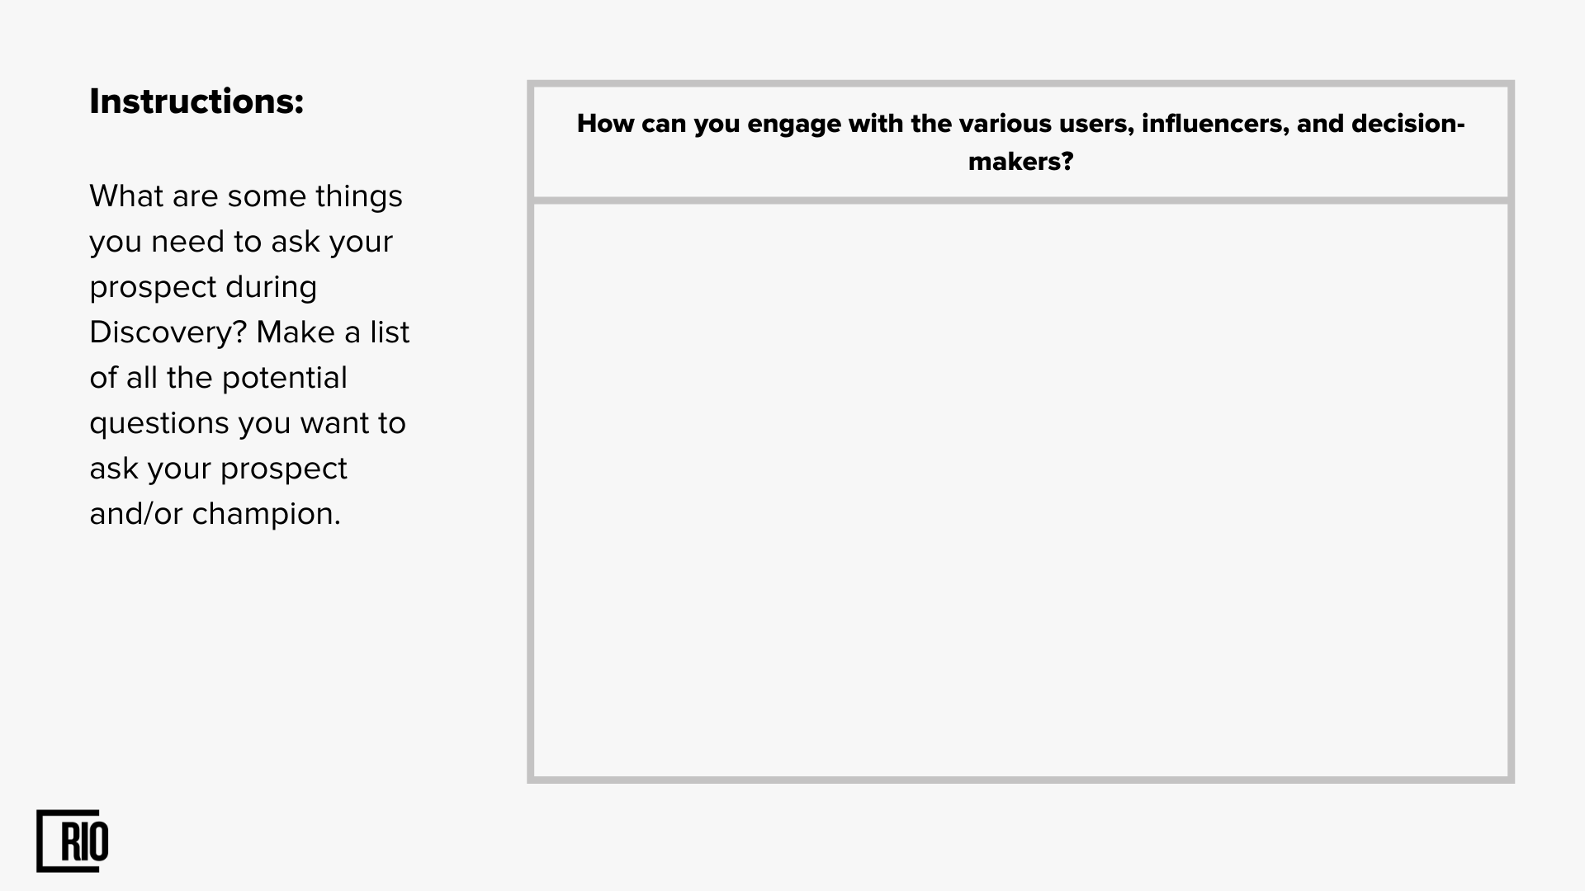Select the line "you need to ask your"
The height and width of the screenshot is (891, 1585).
[x=241, y=242]
